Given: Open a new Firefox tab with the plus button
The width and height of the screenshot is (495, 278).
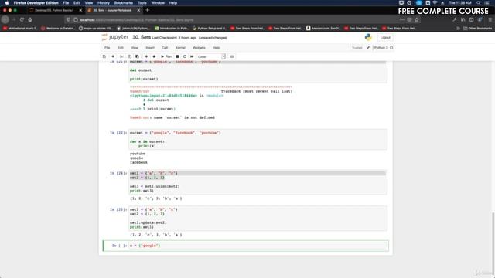Looking at the screenshot, I should pos(148,10).
